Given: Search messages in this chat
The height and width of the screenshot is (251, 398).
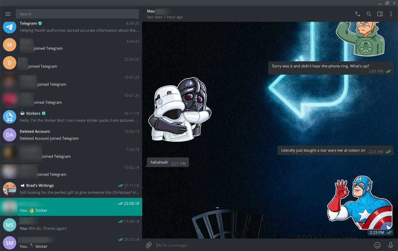Looking at the screenshot, I should tap(369, 14).
